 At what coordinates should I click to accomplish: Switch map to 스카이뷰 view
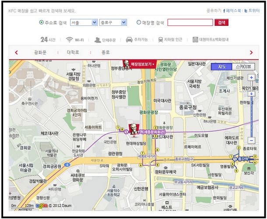coord(243,67)
